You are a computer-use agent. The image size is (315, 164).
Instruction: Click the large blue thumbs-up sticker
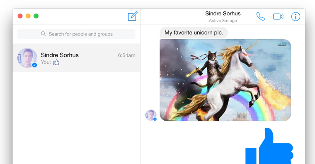269,146
